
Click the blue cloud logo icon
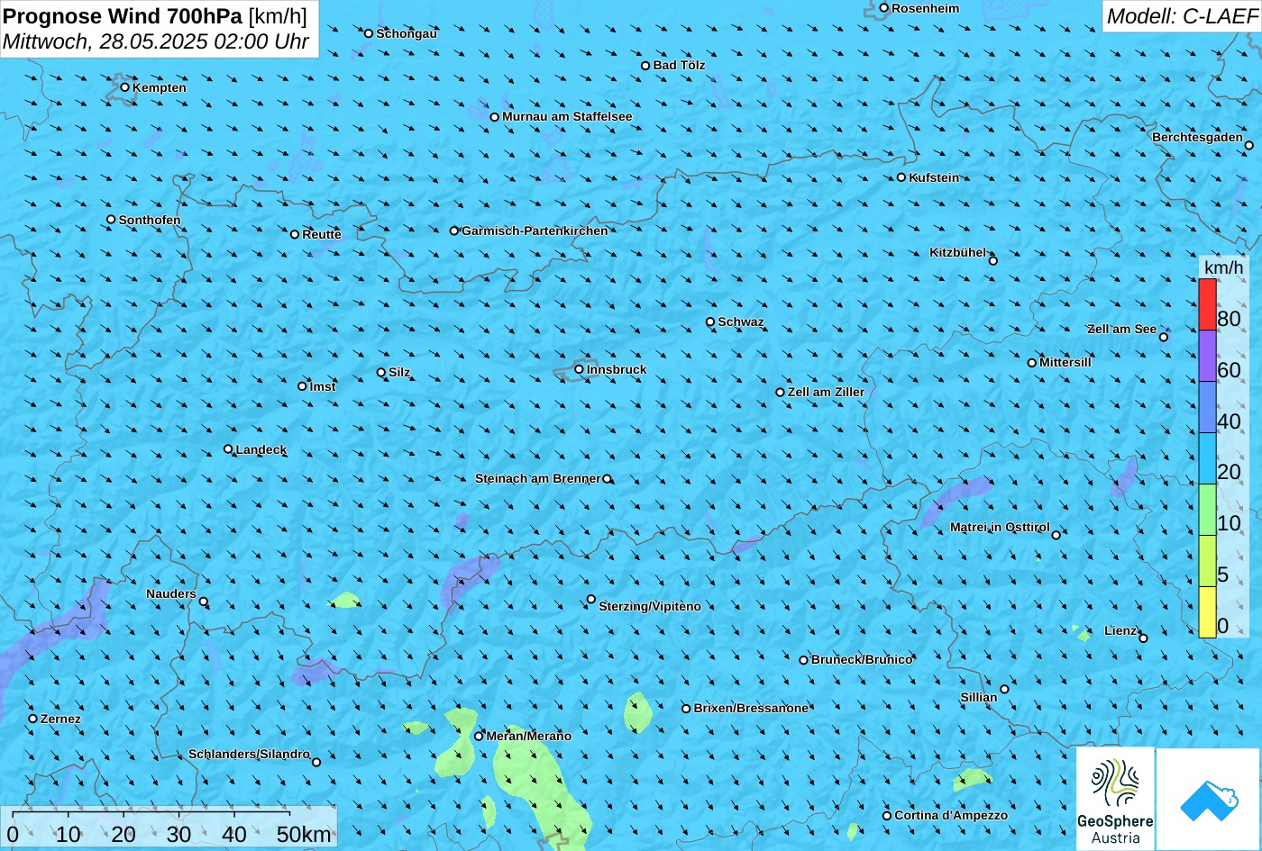(1208, 799)
